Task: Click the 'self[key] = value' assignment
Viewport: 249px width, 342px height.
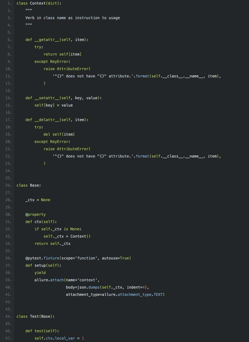Action: pyautogui.click(x=54, y=105)
